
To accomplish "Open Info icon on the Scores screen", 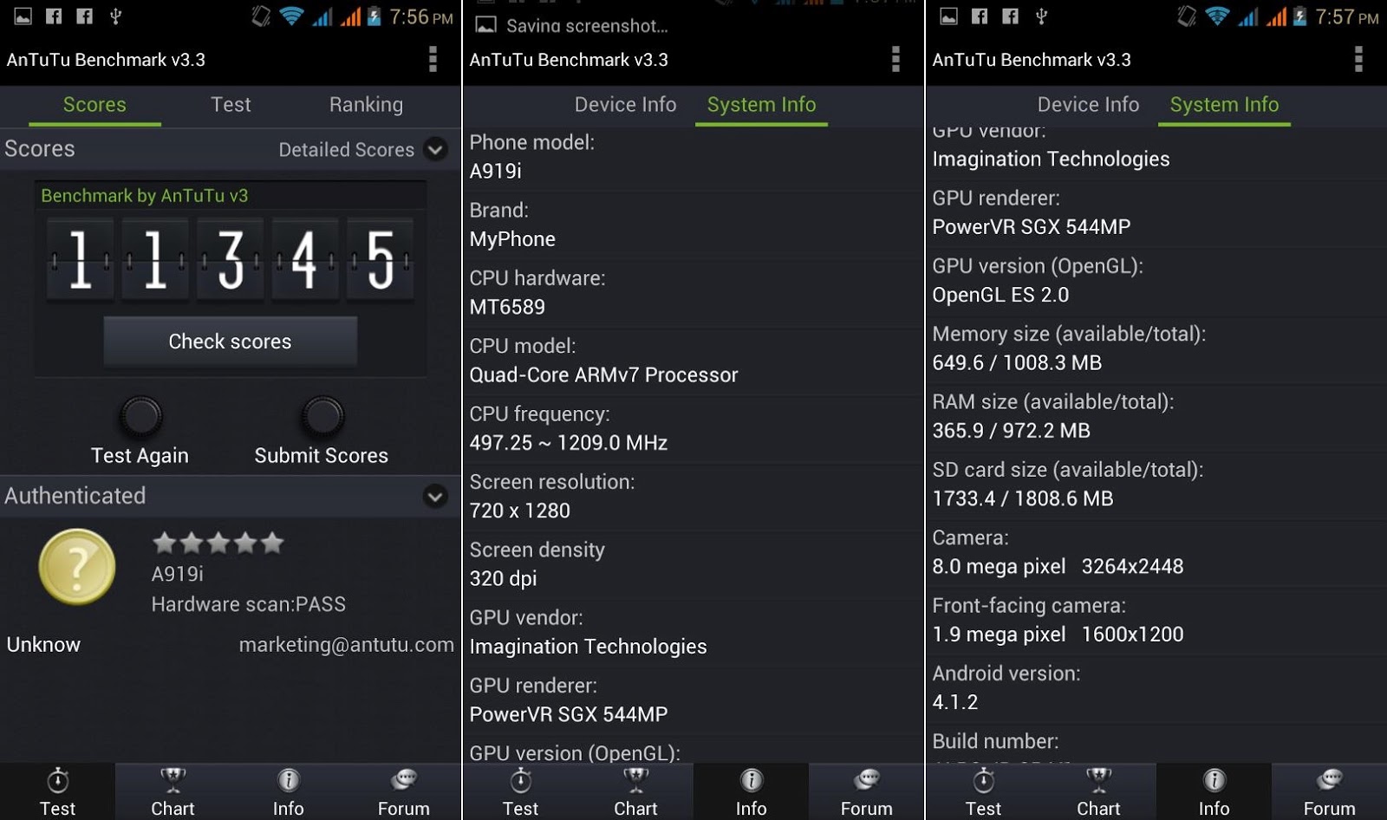I will pos(289,780).
